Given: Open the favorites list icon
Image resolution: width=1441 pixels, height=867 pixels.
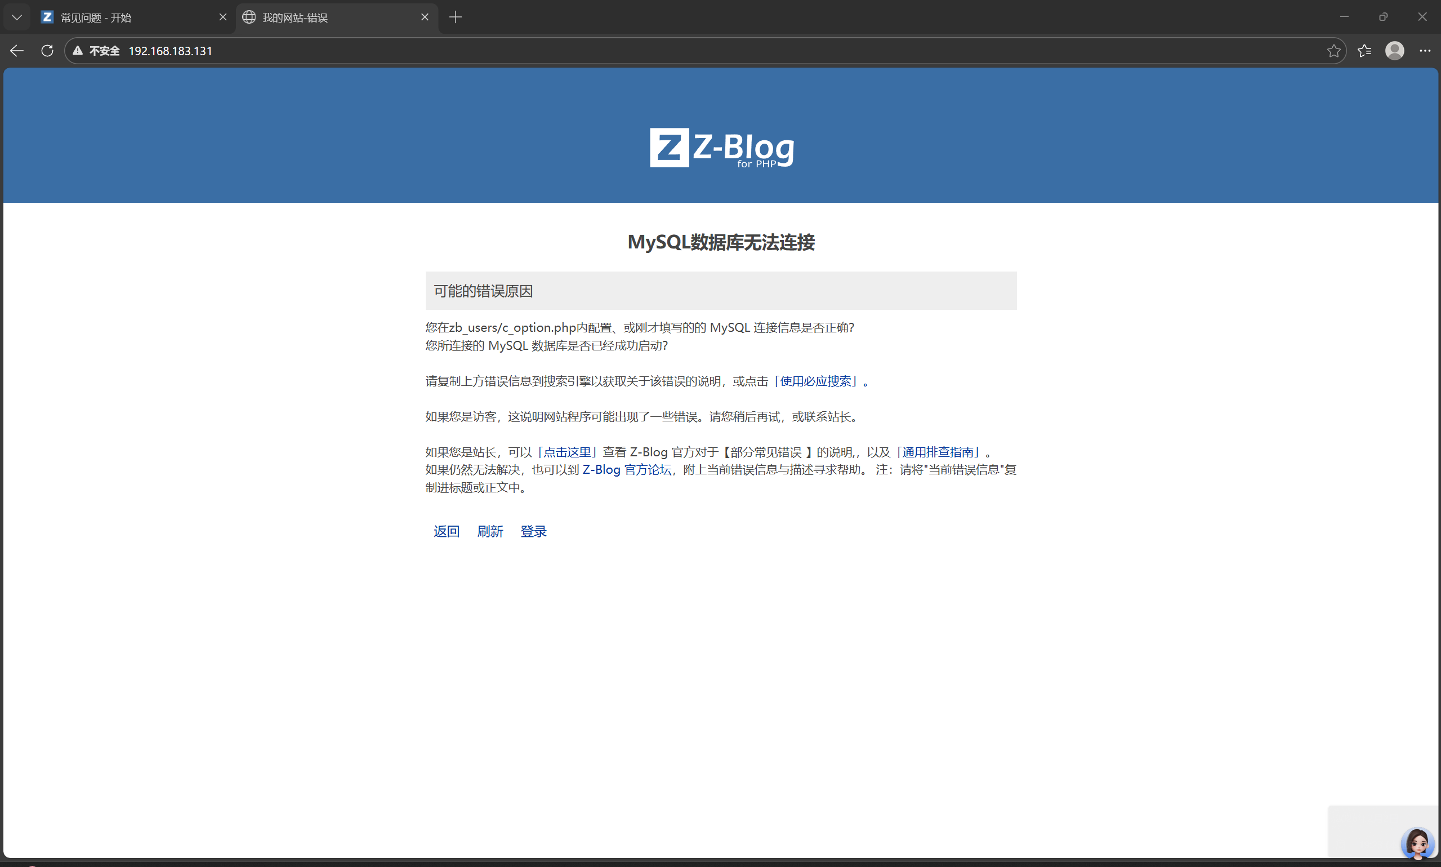Looking at the screenshot, I should pyautogui.click(x=1364, y=51).
